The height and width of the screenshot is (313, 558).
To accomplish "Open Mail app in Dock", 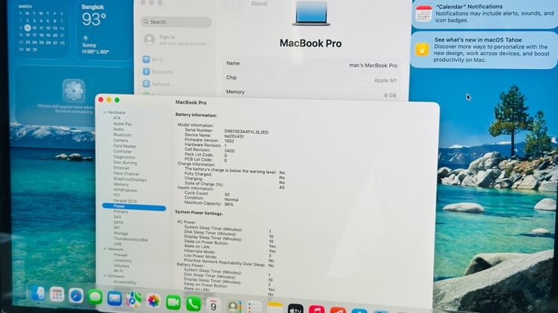I will click(x=115, y=298).
